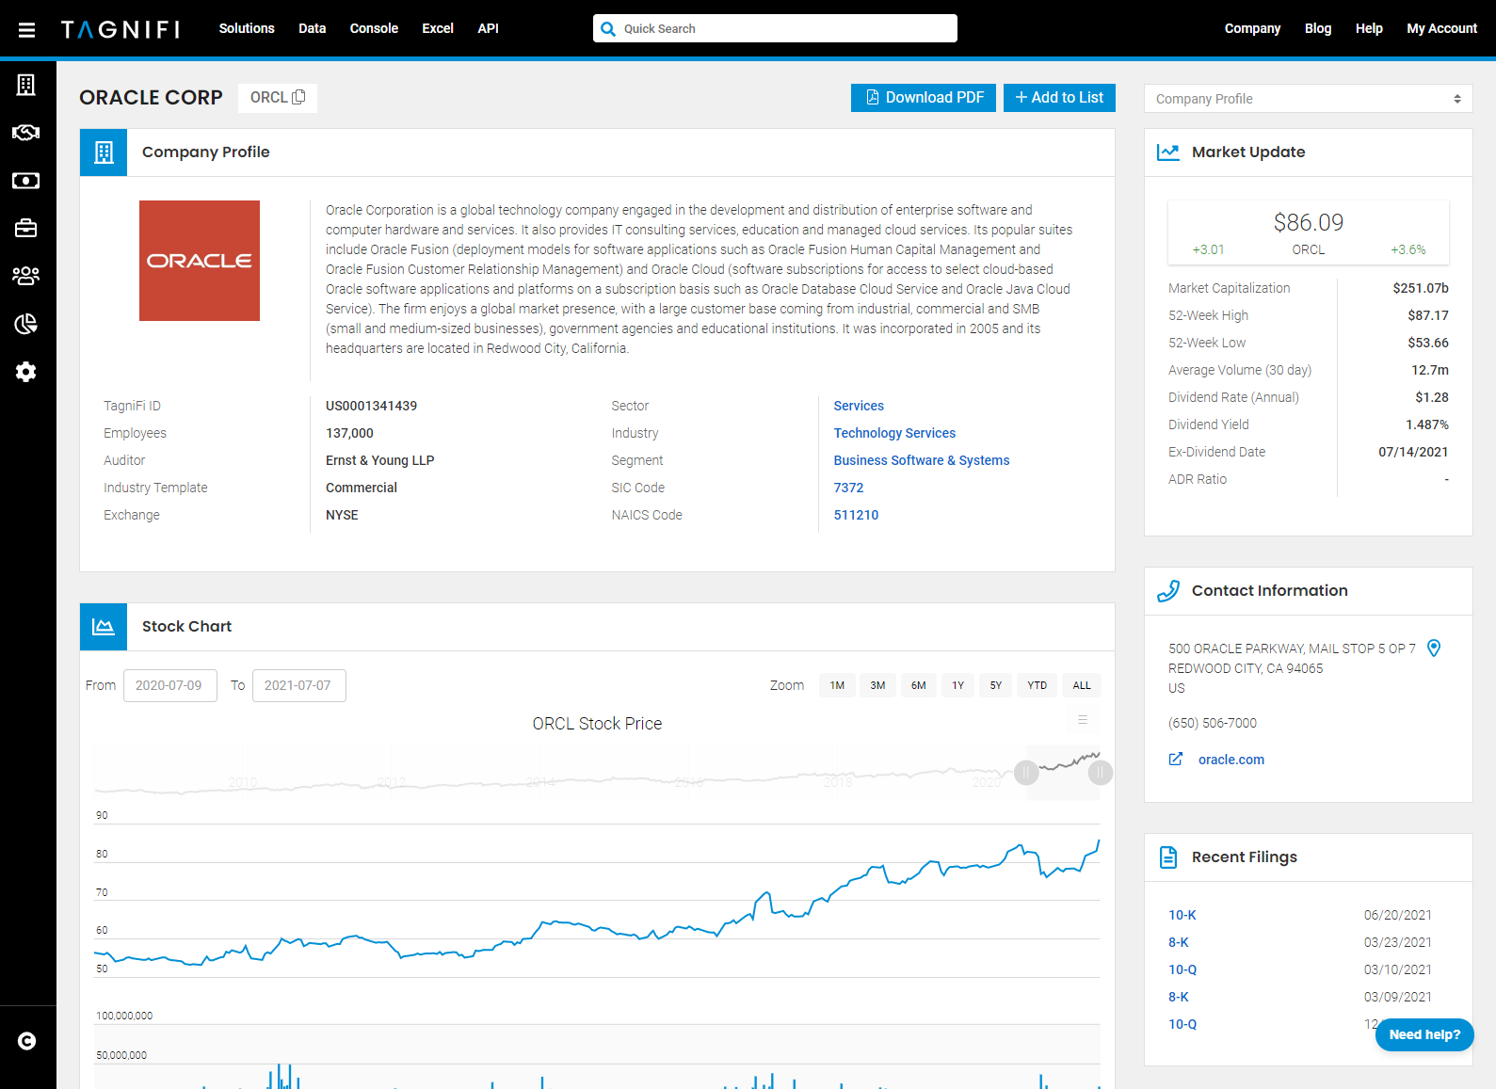Zoom chart to 1M

tap(837, 685)
